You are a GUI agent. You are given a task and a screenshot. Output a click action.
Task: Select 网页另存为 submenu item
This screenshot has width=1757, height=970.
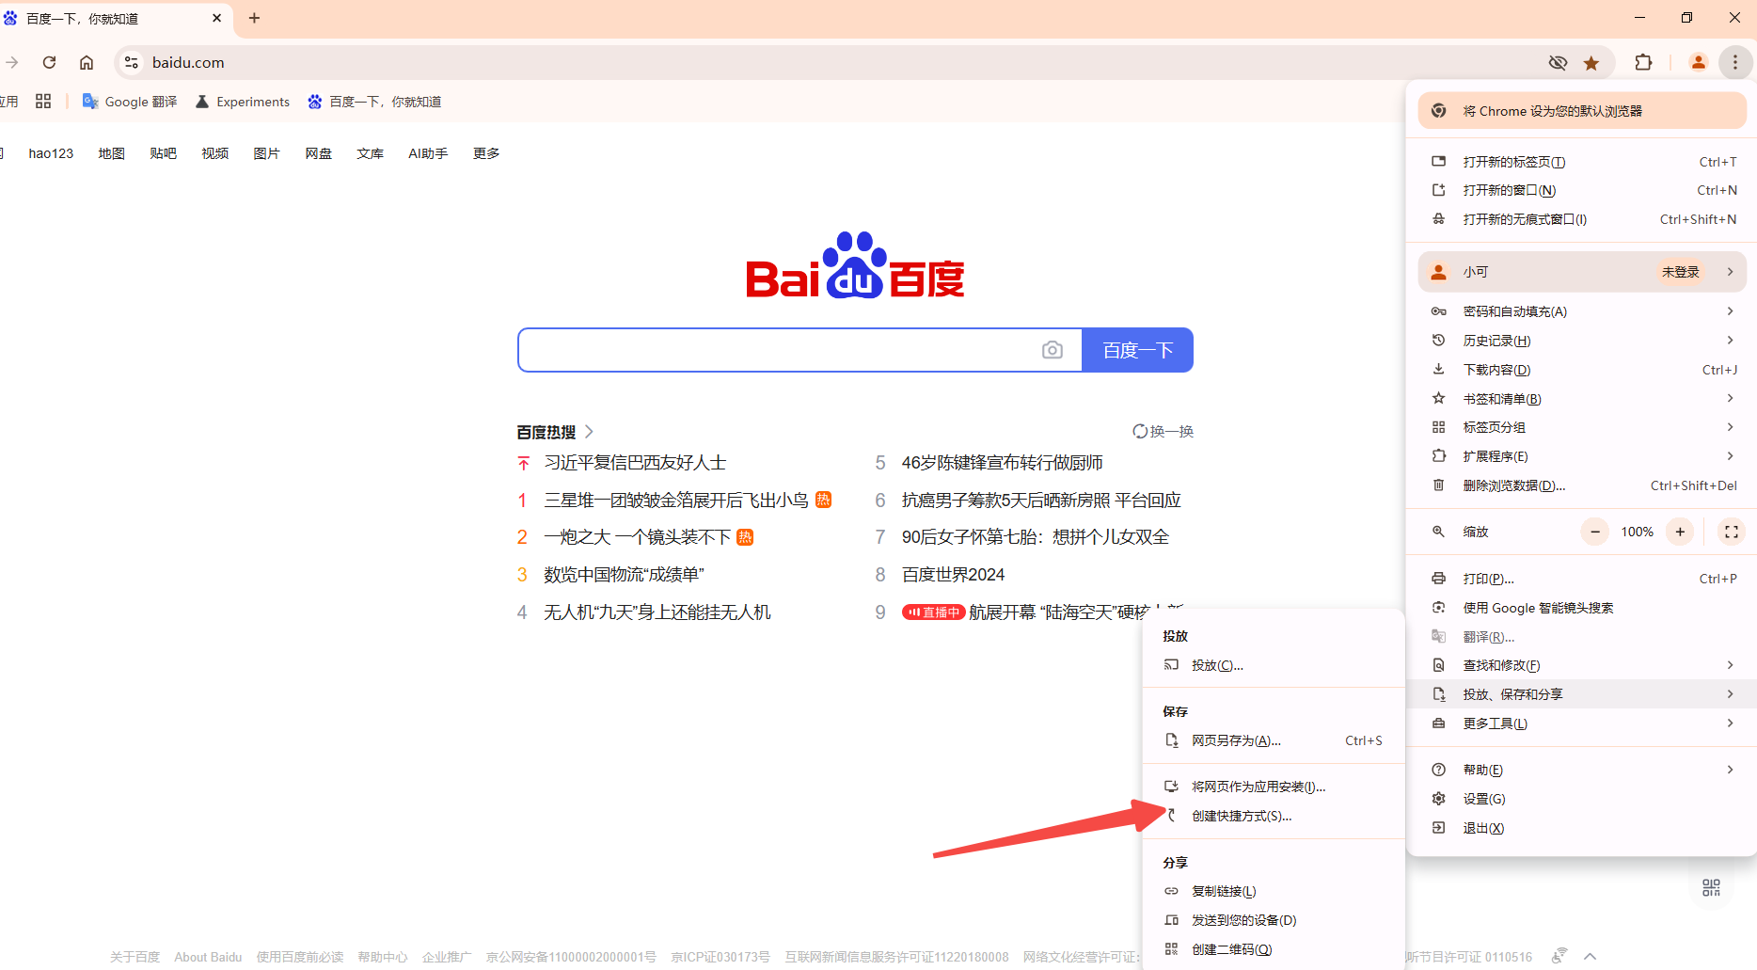click(x=1274, y=740)
